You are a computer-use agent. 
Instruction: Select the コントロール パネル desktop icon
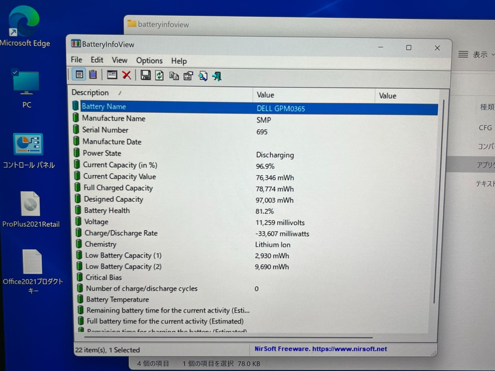28,151
